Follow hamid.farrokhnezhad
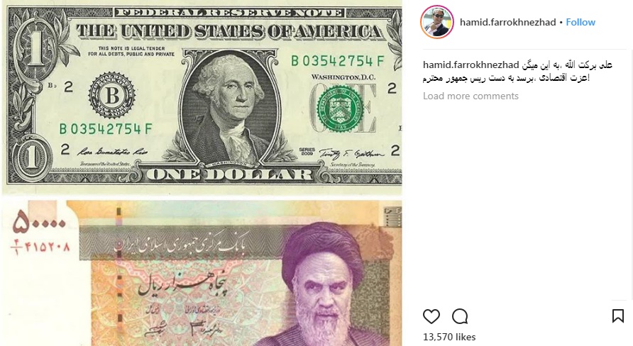The width and height of the screenshot is (633, 346). (580, 22)
